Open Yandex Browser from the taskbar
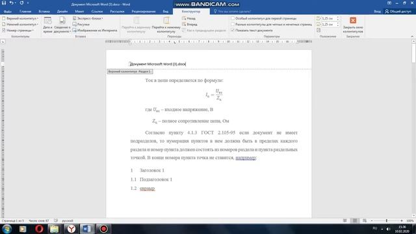416x234 pixels. [x=71, y=229]
